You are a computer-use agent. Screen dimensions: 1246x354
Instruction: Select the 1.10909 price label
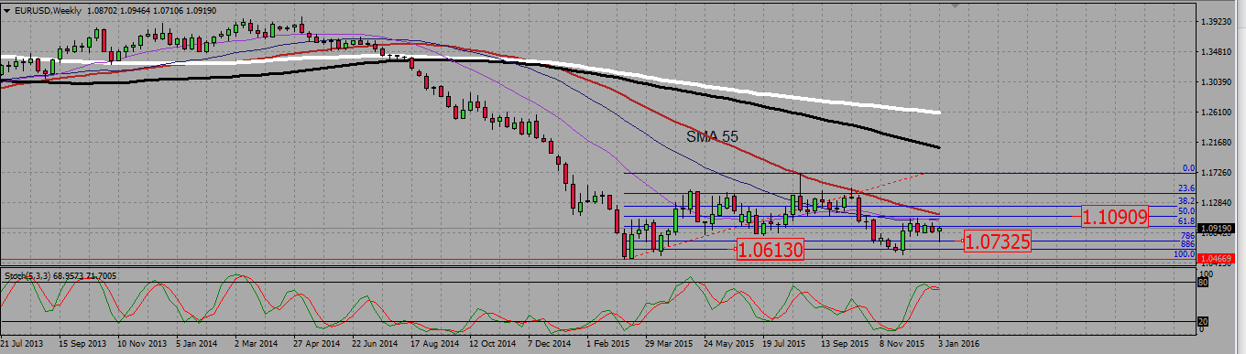[x=1115, y=217]
